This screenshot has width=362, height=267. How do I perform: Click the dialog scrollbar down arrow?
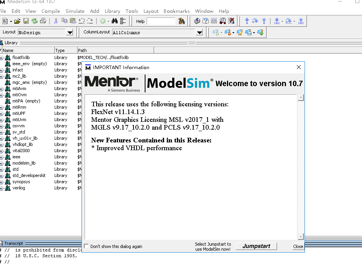coord(301,236)
